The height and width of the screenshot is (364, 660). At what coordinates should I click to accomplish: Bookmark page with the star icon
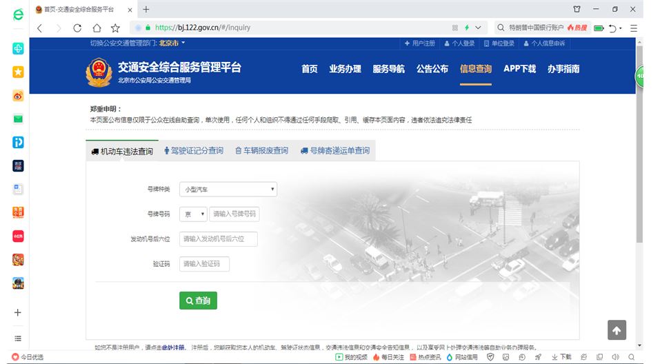[115, 28]
